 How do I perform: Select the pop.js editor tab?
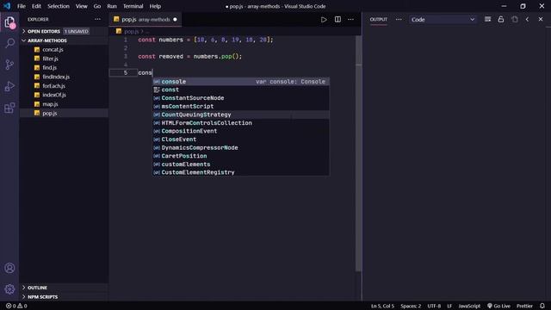tap(145, 20)
